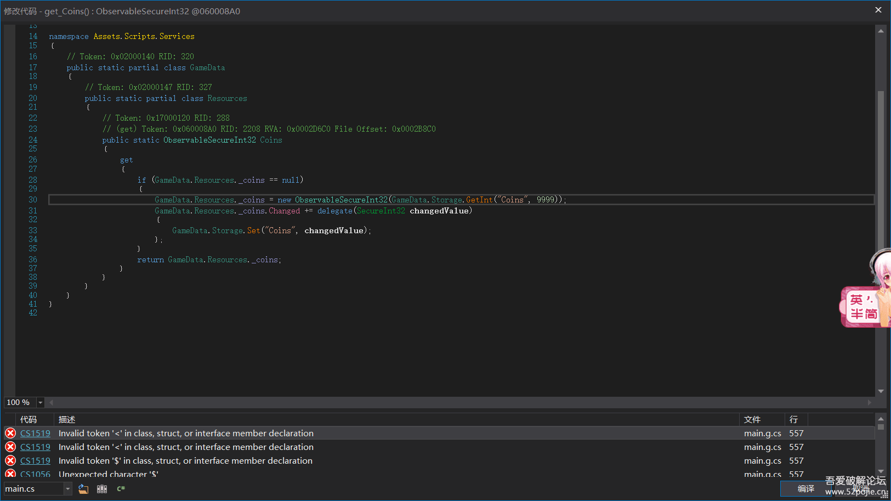Click the Storage.Set("Coins", changedValue) line
Screen dimensions: 891x501
click(x=271, y=230)
